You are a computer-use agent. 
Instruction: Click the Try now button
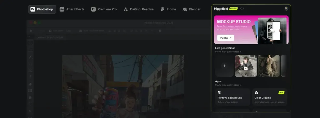(225, 38)
